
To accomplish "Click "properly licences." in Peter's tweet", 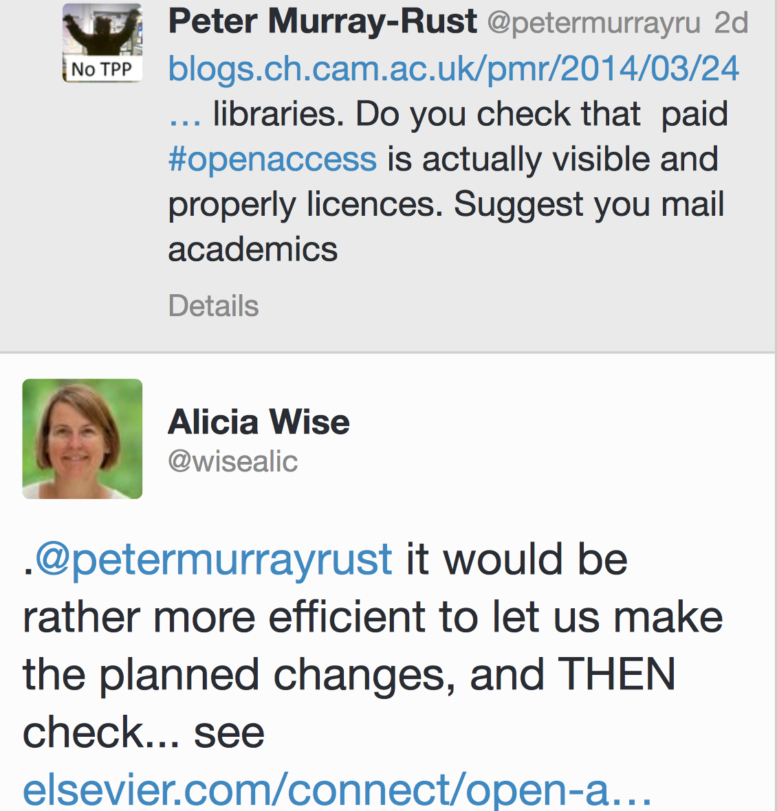I will pos(305,205).
